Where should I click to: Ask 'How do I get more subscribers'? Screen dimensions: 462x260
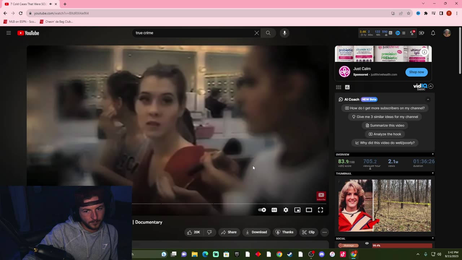[x=385, y=108]
